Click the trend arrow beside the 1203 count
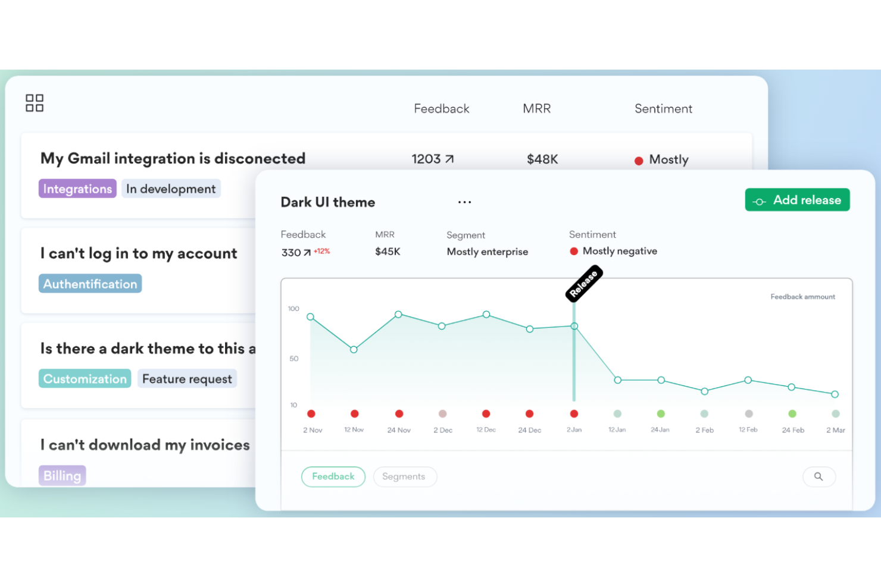Screen dimensions: 881x587 click(449, 158)
